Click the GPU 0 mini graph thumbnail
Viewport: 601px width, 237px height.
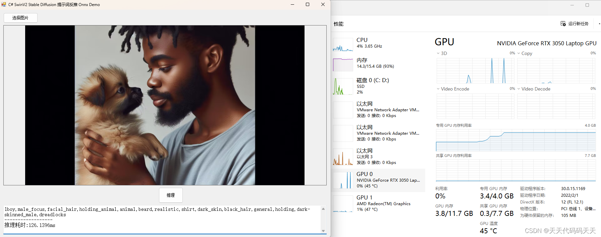[x=343, y=180]
